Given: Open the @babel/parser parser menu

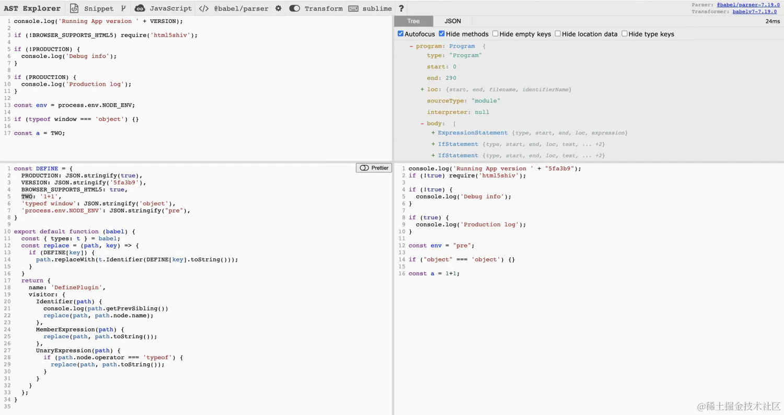Looking at the screenshot, I should (x=234, y=8).
